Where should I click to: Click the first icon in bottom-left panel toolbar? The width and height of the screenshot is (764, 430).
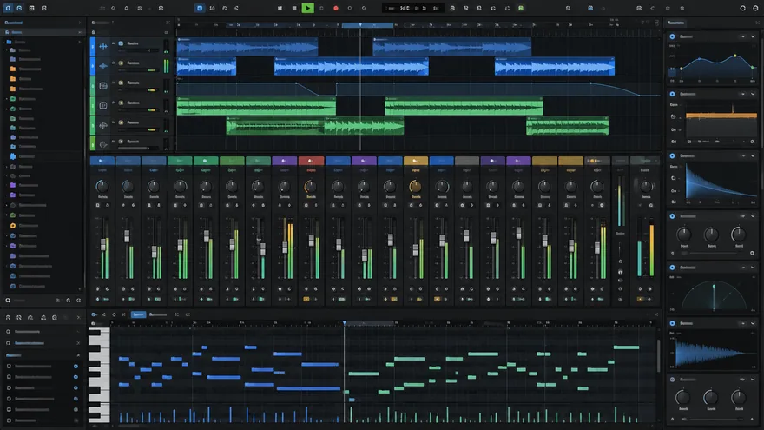tap(8, 317)
